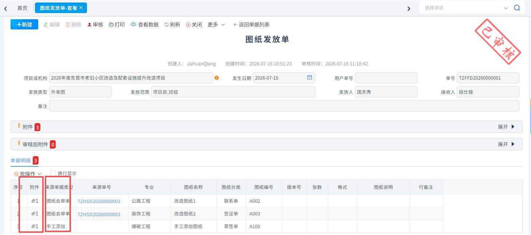Open the attachment paperclip for 改造图纸2
Screen dimensions: 531x235
pos(35,214)
